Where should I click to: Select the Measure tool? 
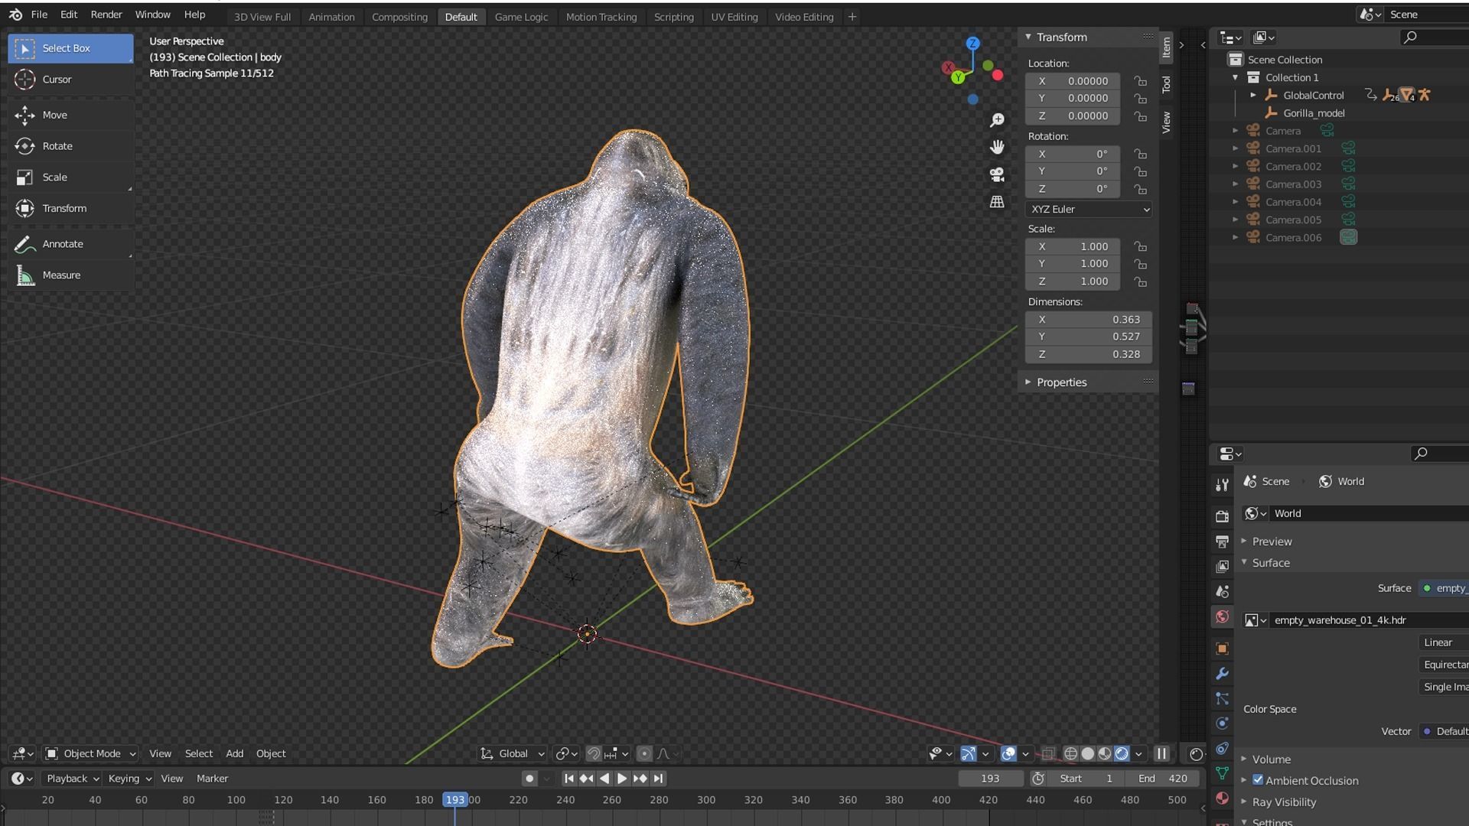coord(70,275)
